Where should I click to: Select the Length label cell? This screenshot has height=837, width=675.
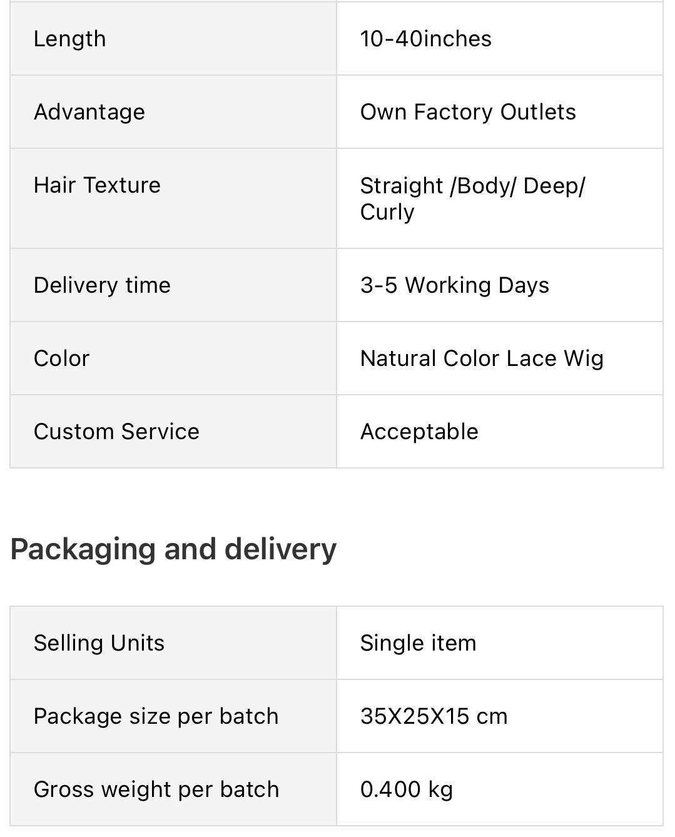173,39
